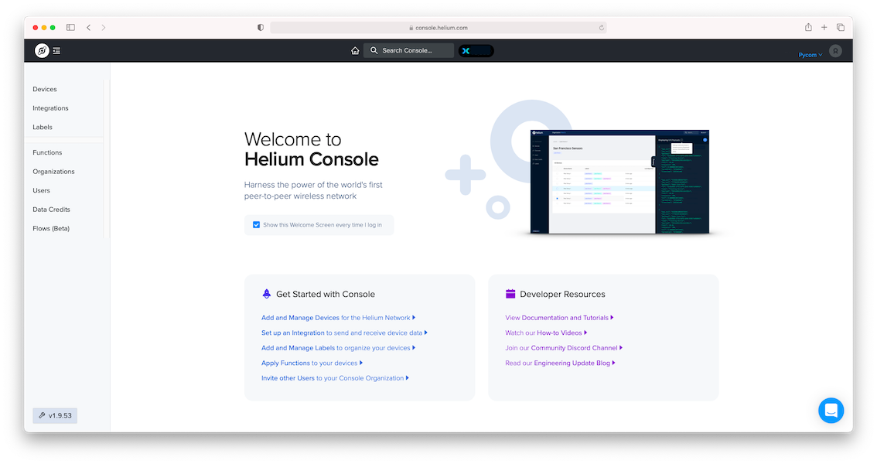877x464 pixels.
Task: Click the Safari share icon
Action: (x=808, y=27)
